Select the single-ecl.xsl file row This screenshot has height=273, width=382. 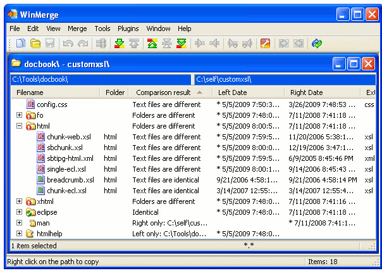pos(193,169)
